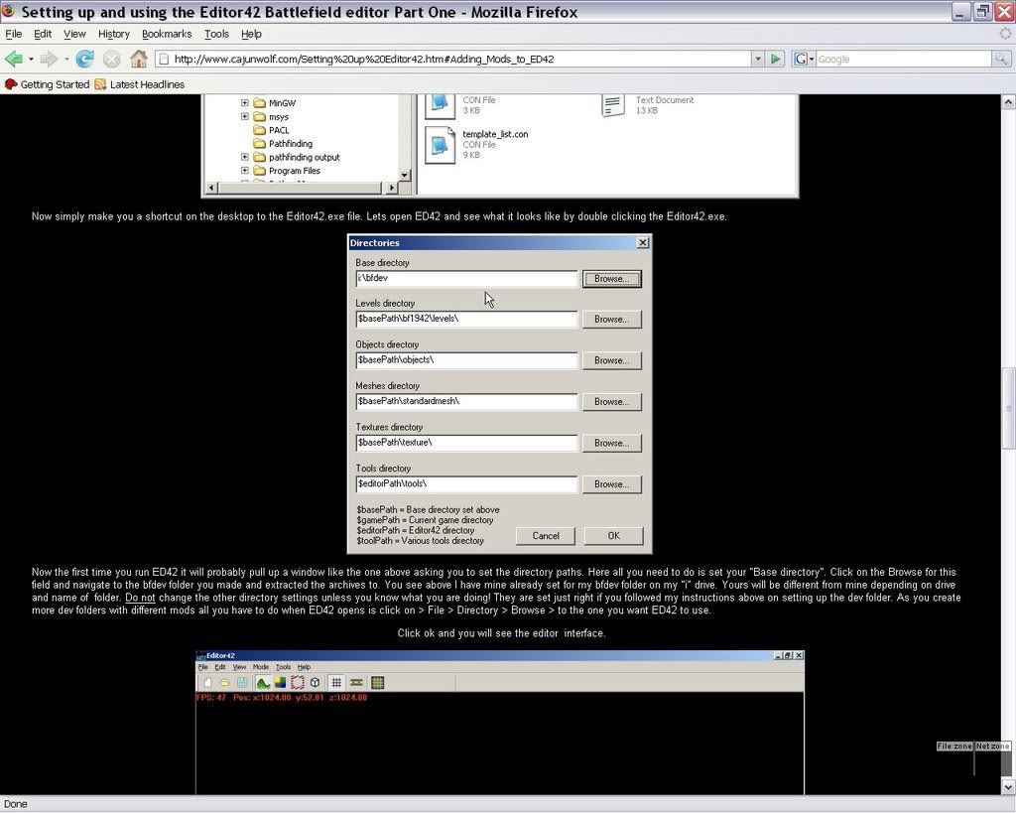Expand the Program Files folder node
The height and width of the screenshot is (813, 1016).
point(244,170)
